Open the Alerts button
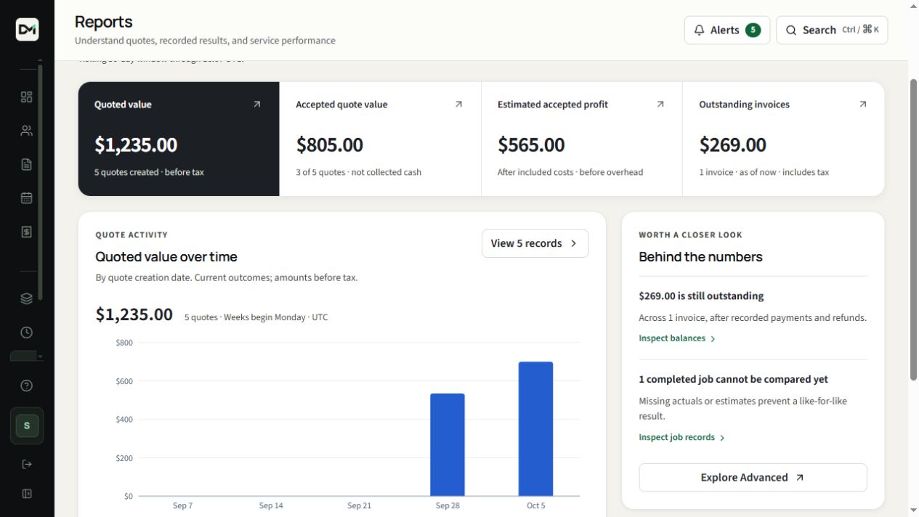This screenshot has width=919, height=517. pos(726,30)
